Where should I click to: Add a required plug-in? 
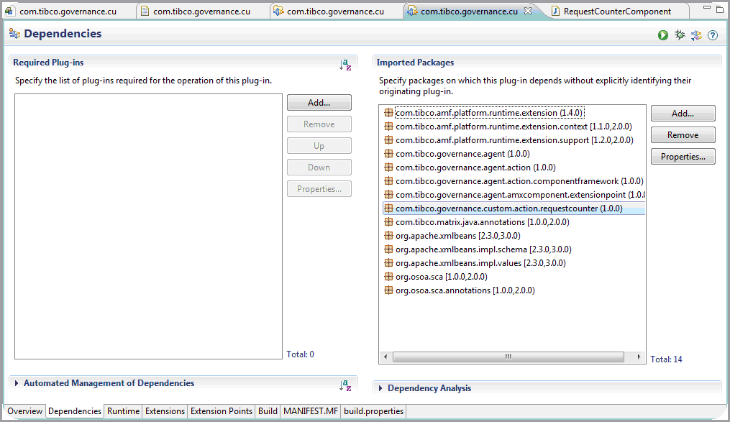pos(319,103)
